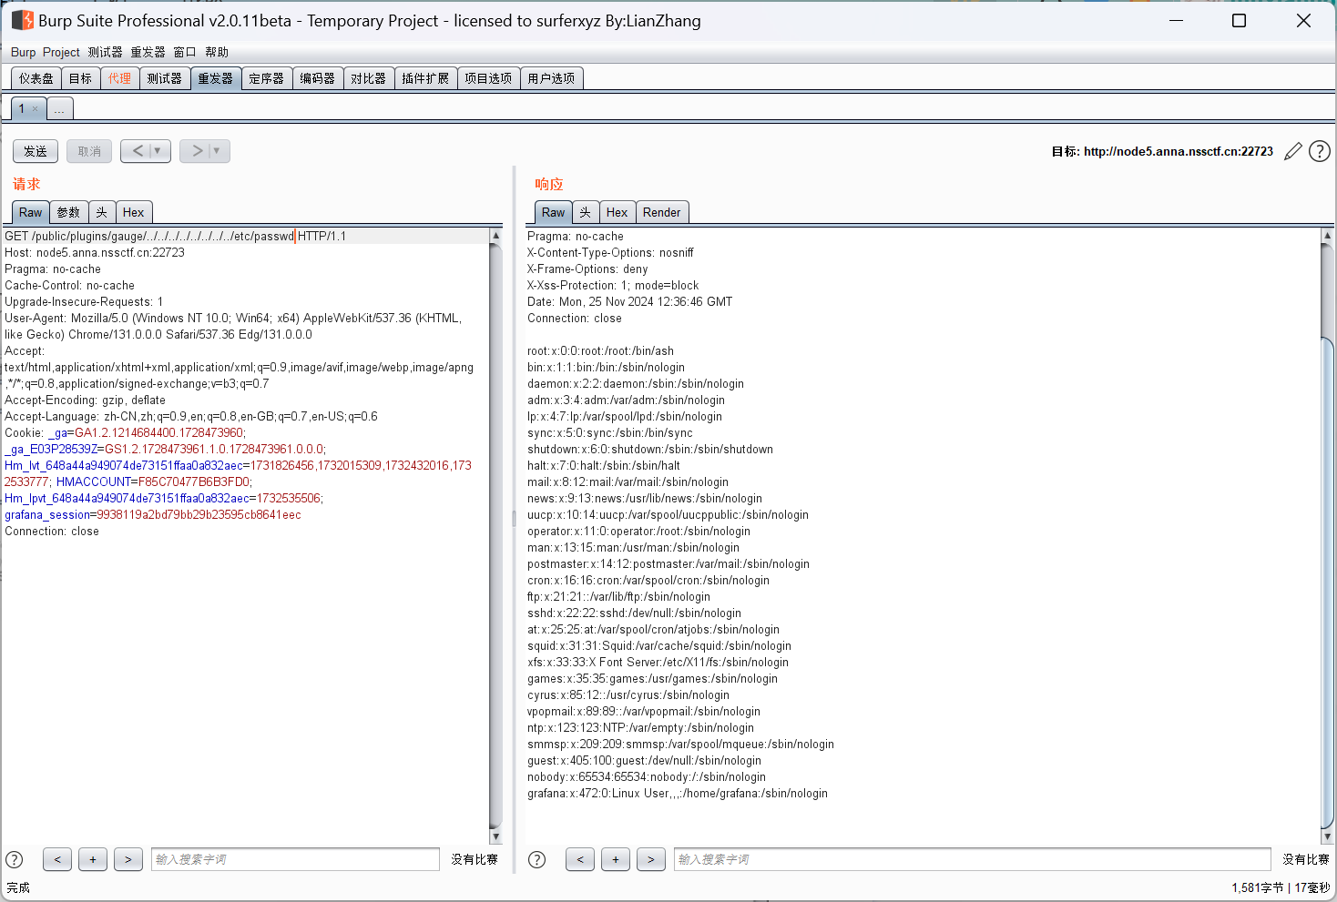The height and width of the screenshot is (902, 1337).
Task: Select the request Raw tab
Action: [30, 212]
